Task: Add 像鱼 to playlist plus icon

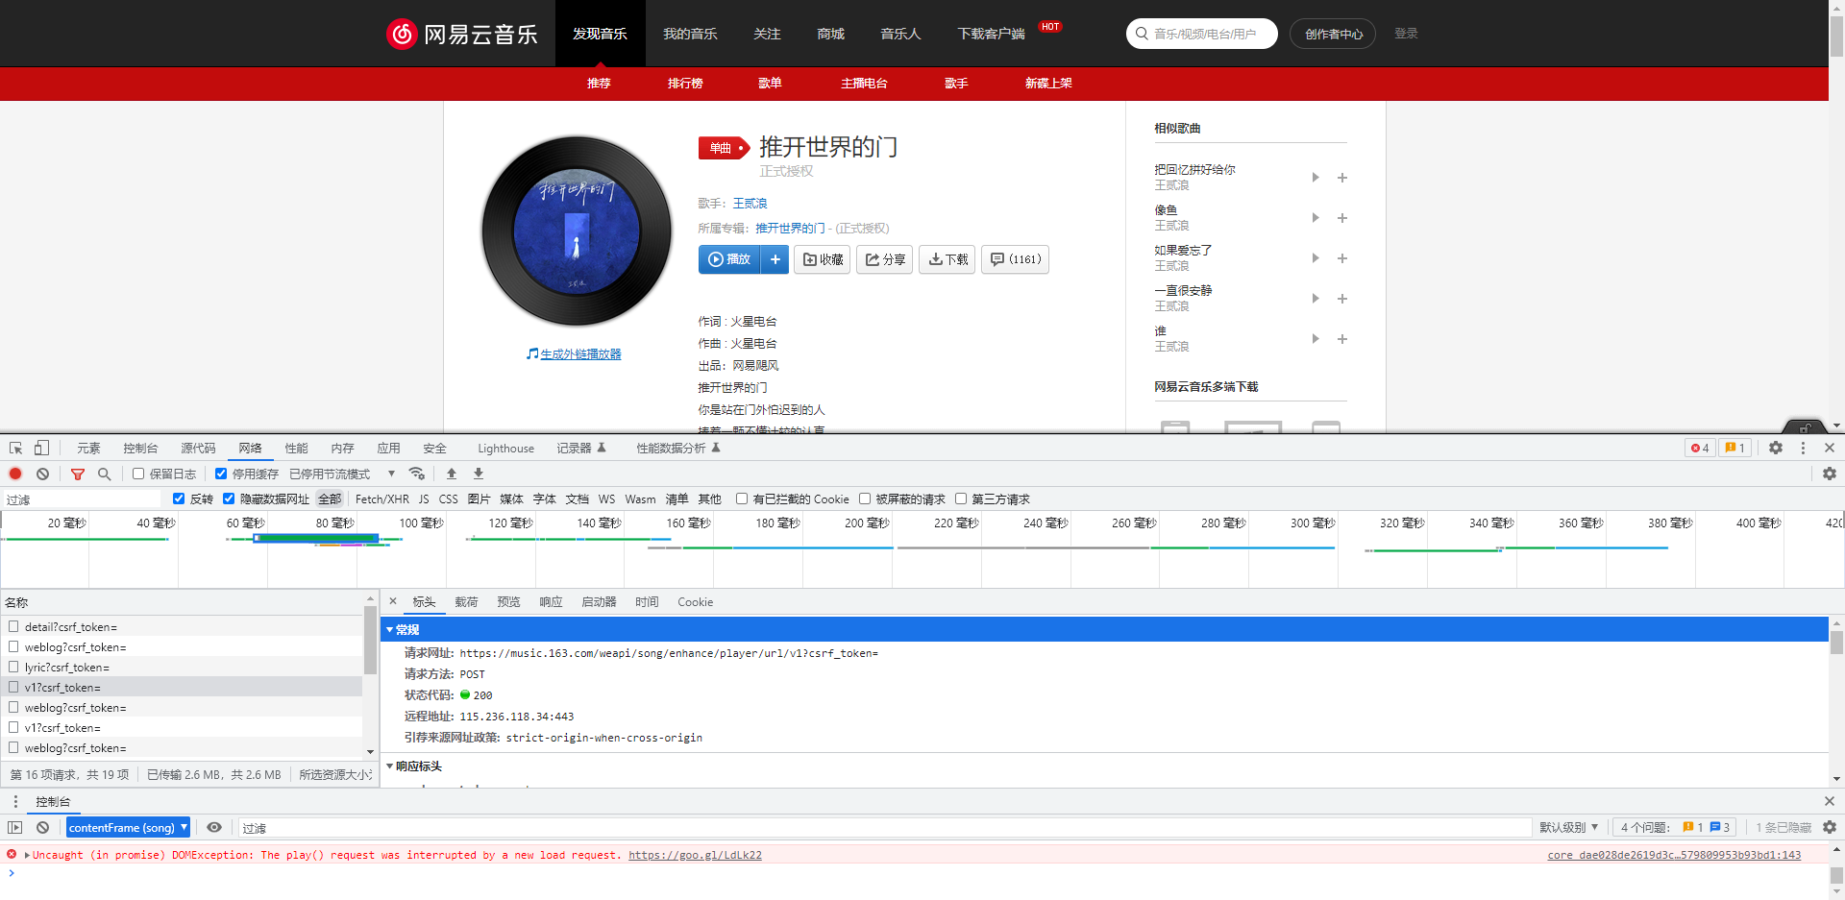Action: tap(1342, 218)
